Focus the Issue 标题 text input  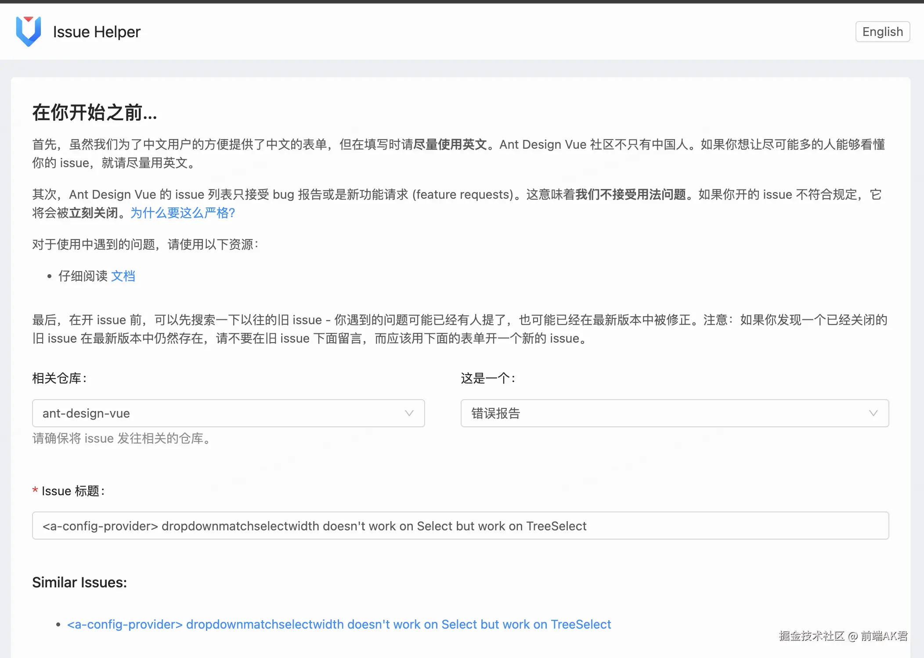pyautogui.click(x=460, y=526)
